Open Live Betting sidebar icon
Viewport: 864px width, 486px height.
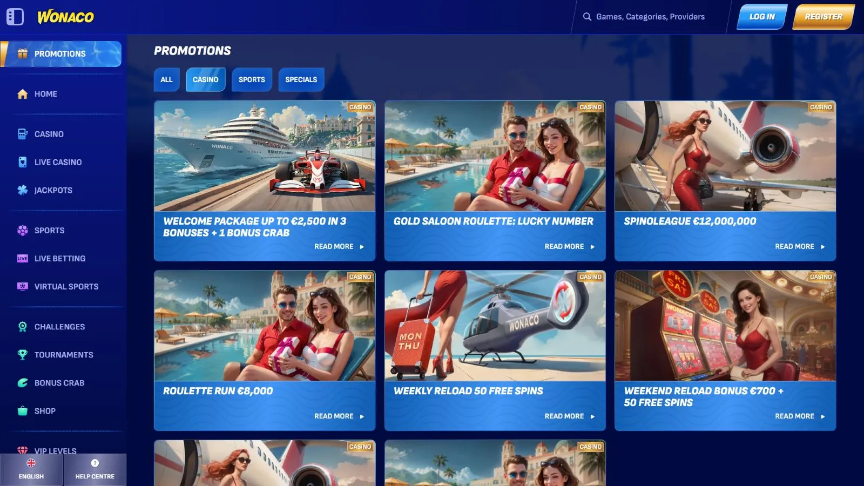23,259
